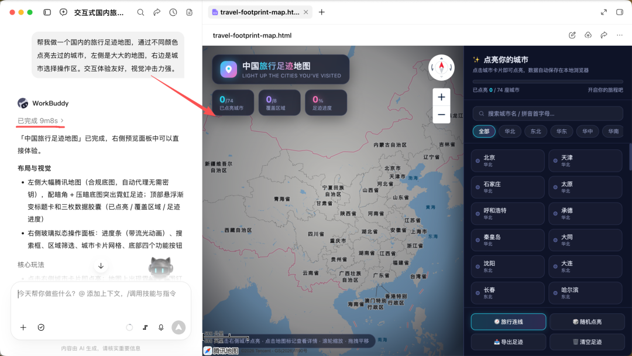This screenshot has width=632, height=356.
Task: Expand the 已完成 9m8s details
Action: point(40,121)
